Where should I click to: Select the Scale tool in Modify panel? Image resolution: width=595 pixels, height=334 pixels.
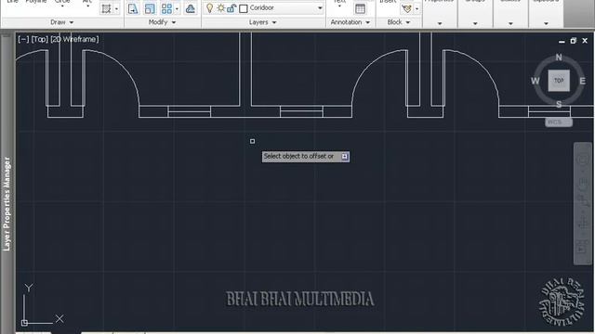tap(150, 8)
